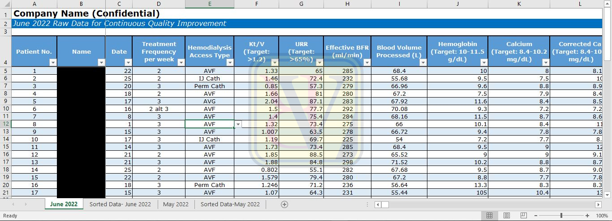The height and width of the screenshot is (221, 612).
Task: Switch to the Sorted Data- June 2022 sheet
Action: [x=120, y=204]
